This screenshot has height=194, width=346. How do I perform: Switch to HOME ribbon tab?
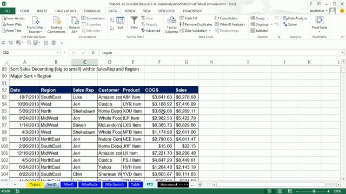pos(24,11)
